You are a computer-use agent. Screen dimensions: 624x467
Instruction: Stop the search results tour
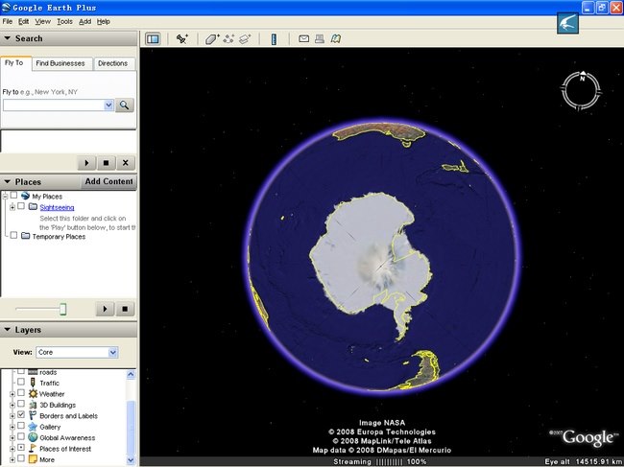click(106, 163)
